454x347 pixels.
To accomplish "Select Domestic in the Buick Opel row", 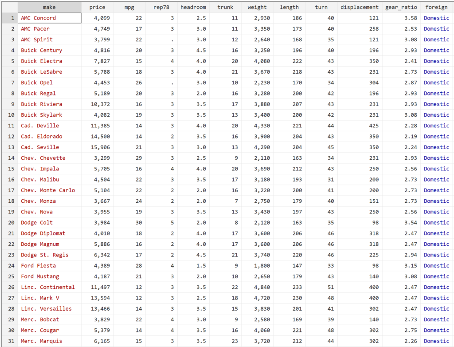I will [x=436, y=83].
